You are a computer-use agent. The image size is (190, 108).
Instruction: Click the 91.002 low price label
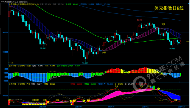(x=85, y=63)
